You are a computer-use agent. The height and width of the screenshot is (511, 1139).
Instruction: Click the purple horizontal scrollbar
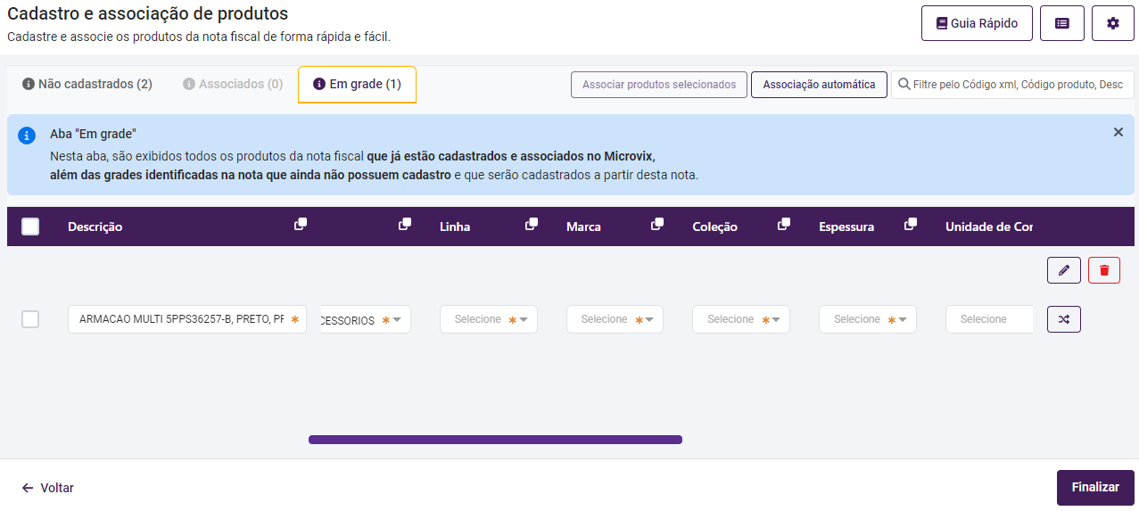tap(495, 440)
